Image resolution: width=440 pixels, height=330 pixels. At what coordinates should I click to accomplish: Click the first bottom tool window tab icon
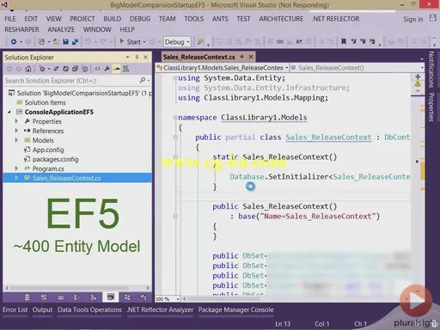coord(27,297)
